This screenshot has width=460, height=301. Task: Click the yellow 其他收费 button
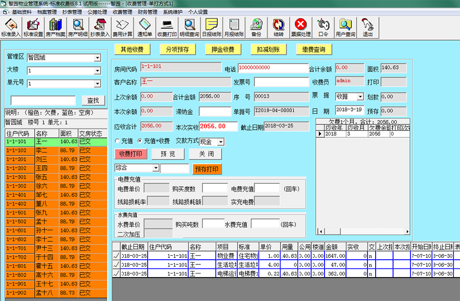pos(132,49)
